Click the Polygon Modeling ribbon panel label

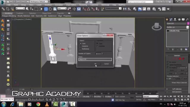click(9, 16)
